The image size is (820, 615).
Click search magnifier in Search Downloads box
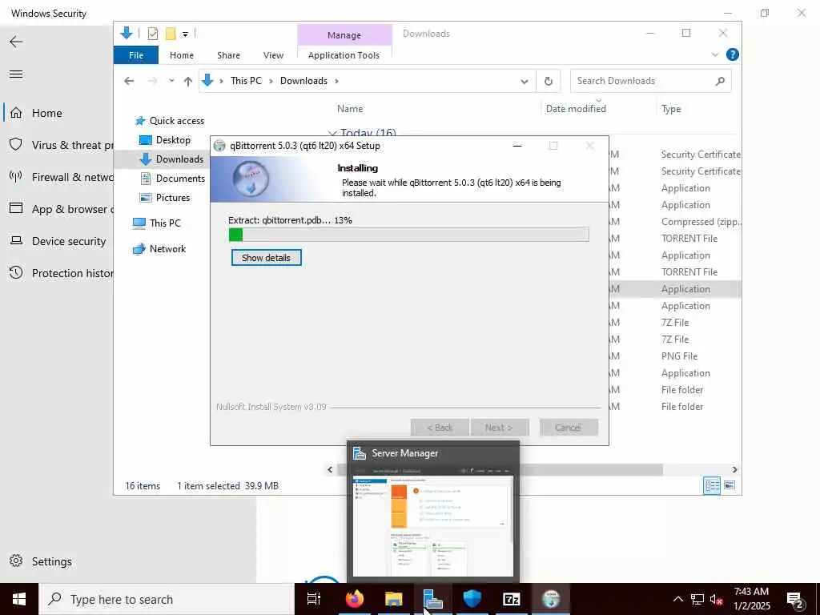pos(720,81)
